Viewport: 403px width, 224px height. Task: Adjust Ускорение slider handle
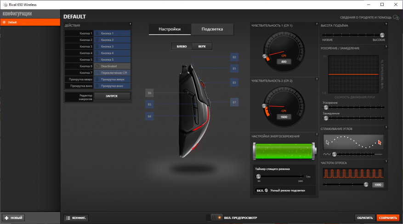326,107
